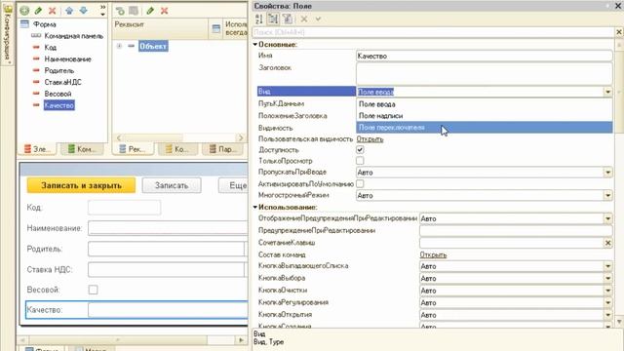Open the ОтображениеПредупрежденияПриРедактировании dropdown
This screenshot has height=351, width=624.
tap(607, 218)
